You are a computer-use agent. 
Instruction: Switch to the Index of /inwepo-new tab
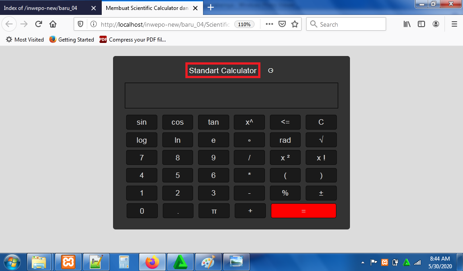(50, 8)
